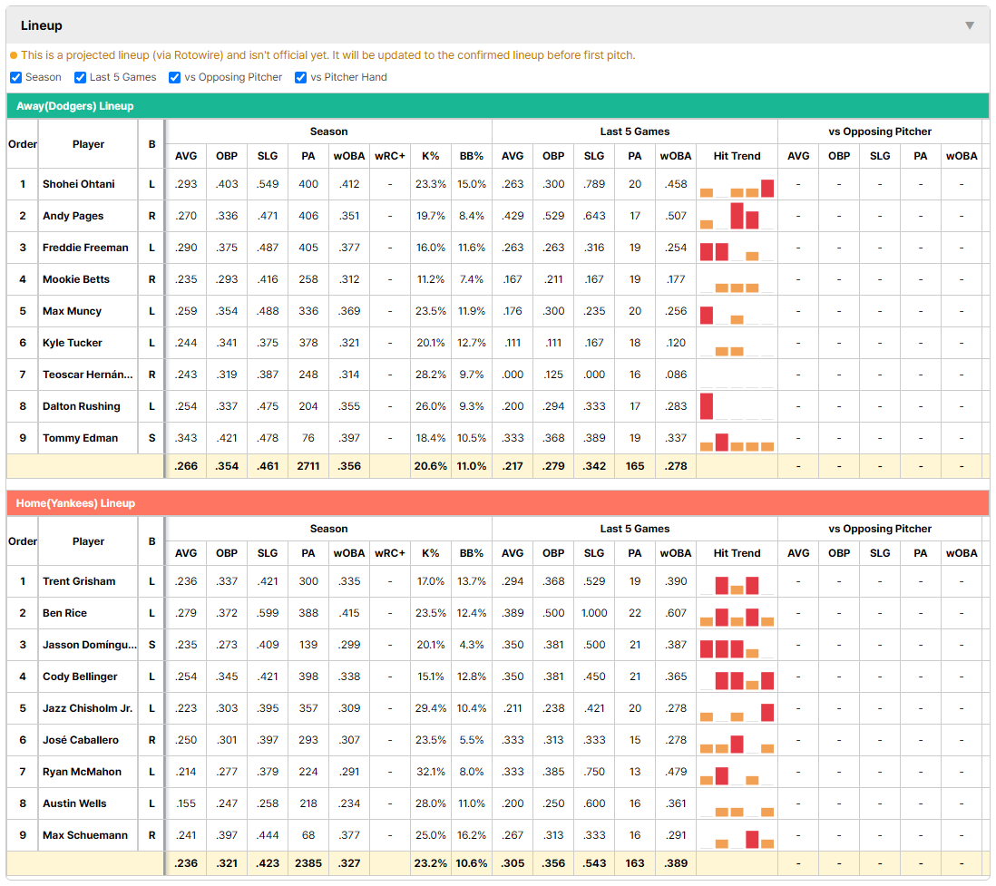
Task: Click Shohei Ohtani's hit trend chart
Action: [737, 188]
